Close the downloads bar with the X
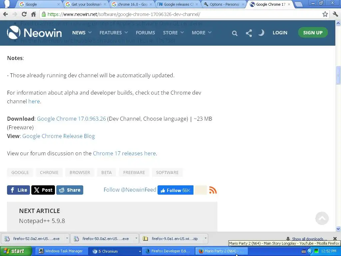Viewport: 341px width, 256px height. point(335,239)
